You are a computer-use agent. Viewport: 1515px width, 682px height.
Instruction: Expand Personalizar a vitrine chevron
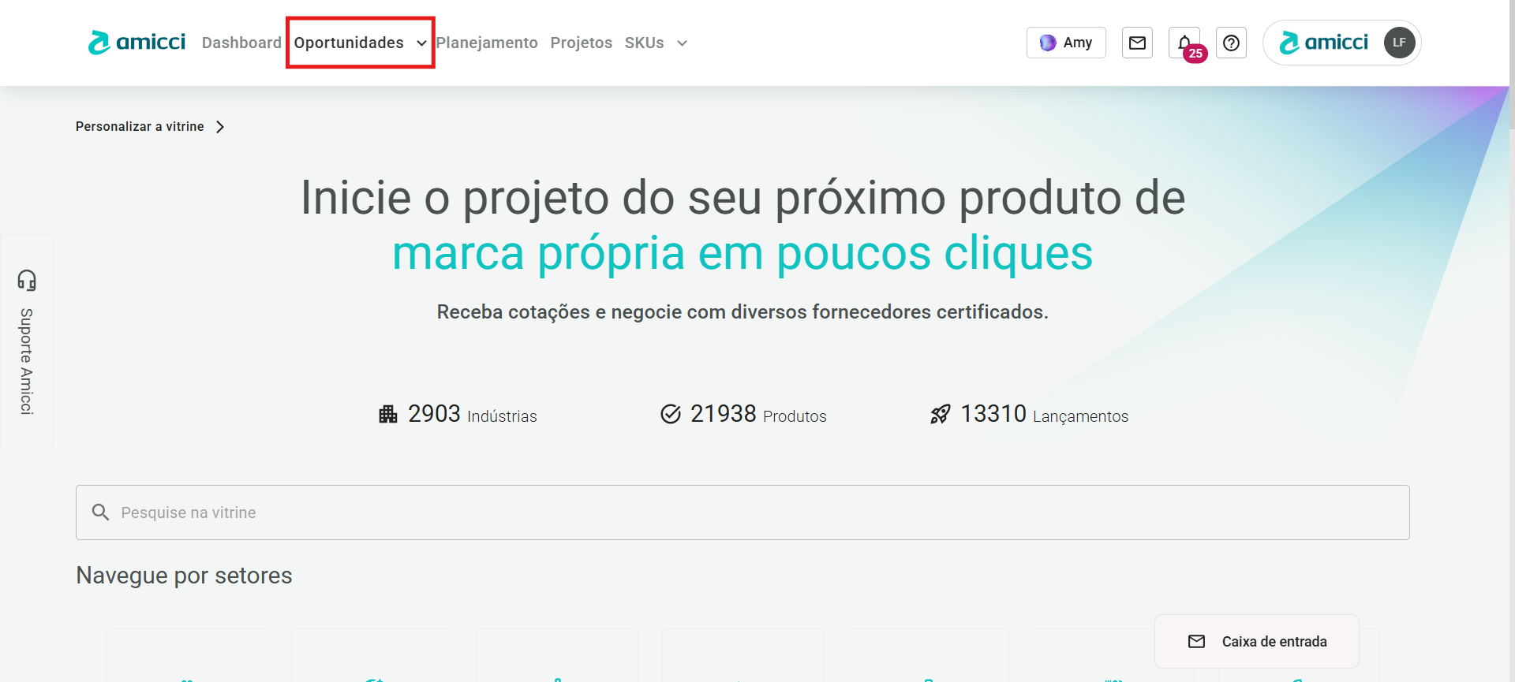(x=220, y=127)
